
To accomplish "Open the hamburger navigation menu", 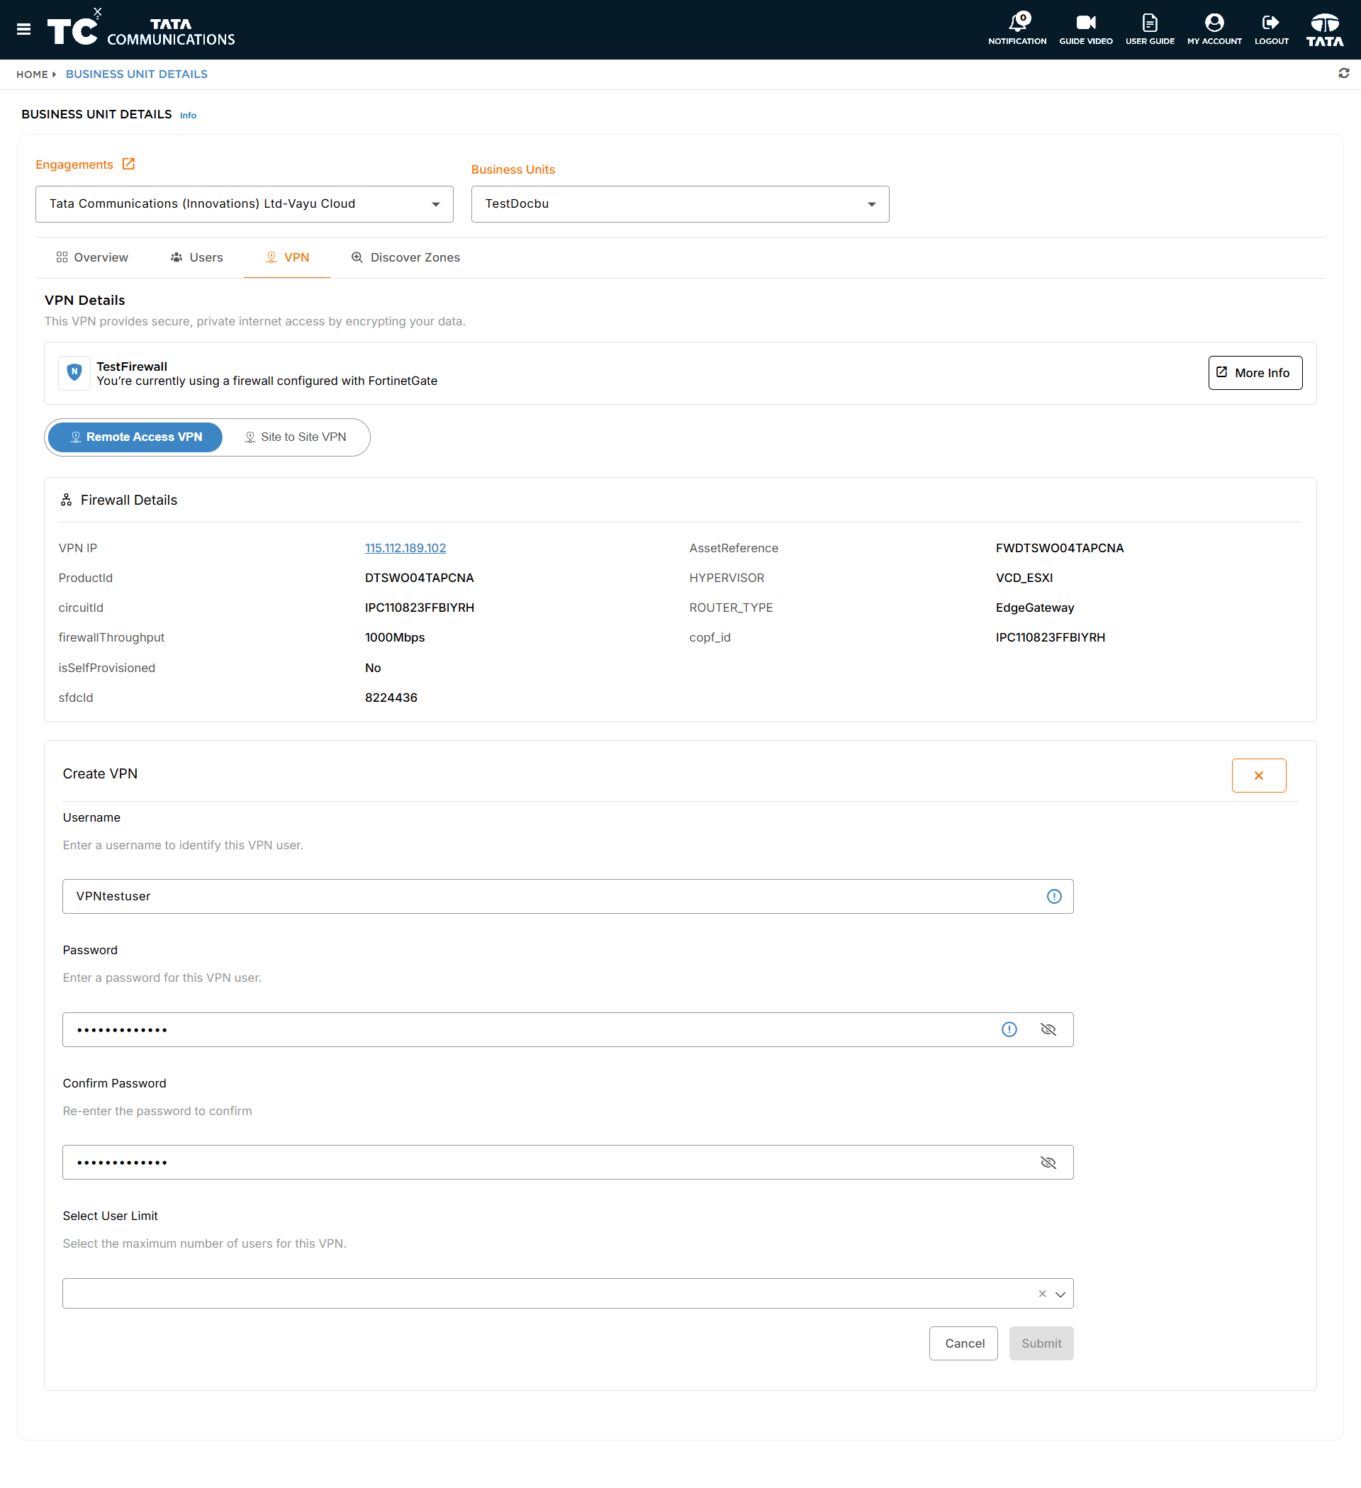I will (x=23, y=30).
